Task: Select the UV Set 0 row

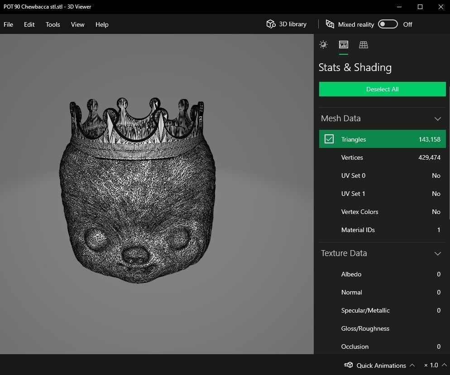Action: [382, 176]
